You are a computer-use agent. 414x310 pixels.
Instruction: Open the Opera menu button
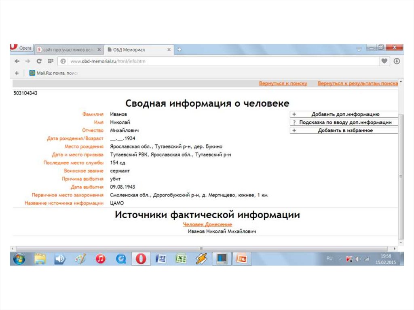pos(21,49)
